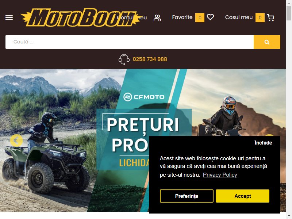292x219 pixels.
Task: Open the shopping cart icon
Action: [x=270, y=18]
